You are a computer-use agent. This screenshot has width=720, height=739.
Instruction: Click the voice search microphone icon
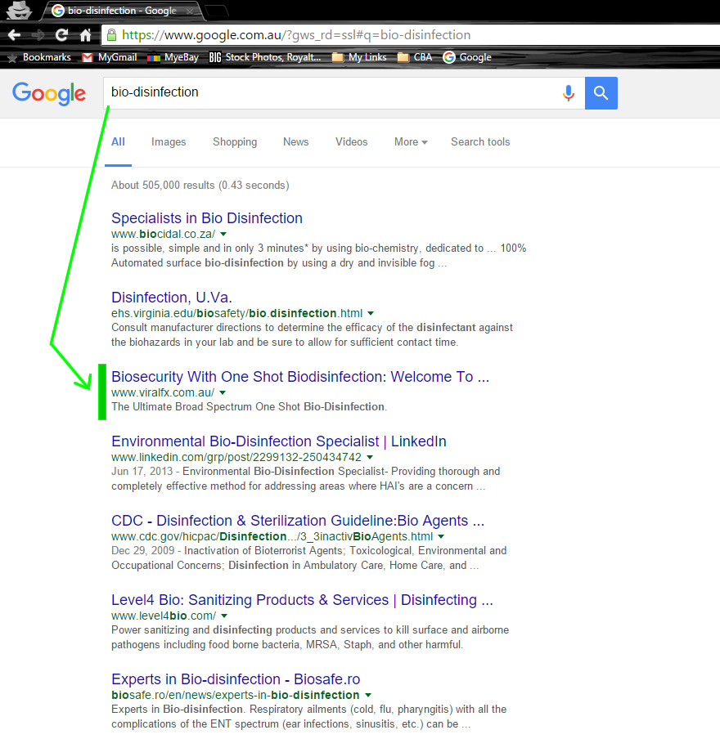tap(569, 93)
